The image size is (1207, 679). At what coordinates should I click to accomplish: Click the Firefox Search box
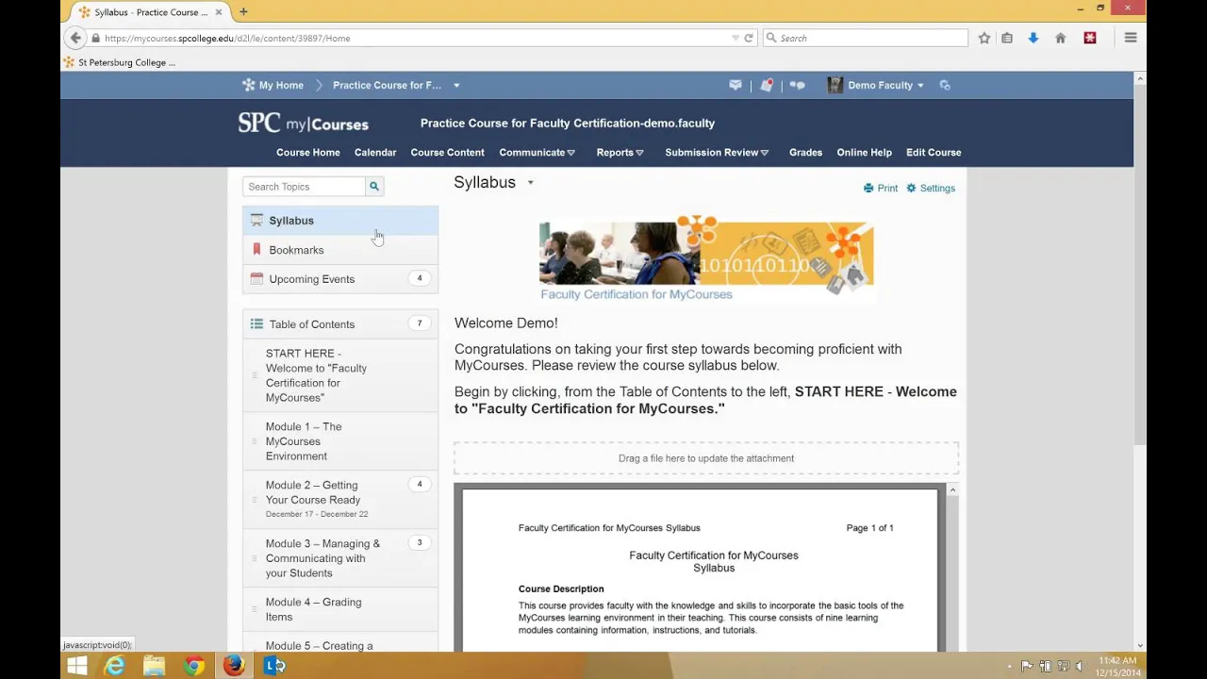tap(866, 38)
